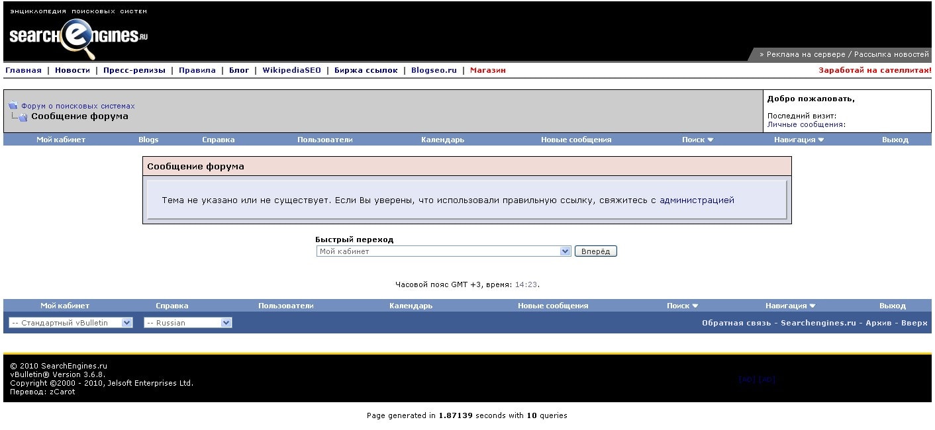The image size is (935, 430).
Task: Open Blogs in the top navbar
Action: point(148,140)
